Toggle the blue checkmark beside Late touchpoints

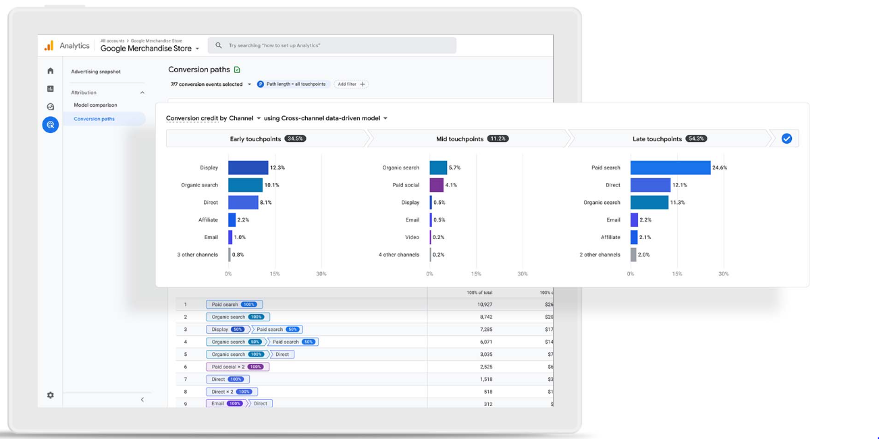(x=787, y=138)
